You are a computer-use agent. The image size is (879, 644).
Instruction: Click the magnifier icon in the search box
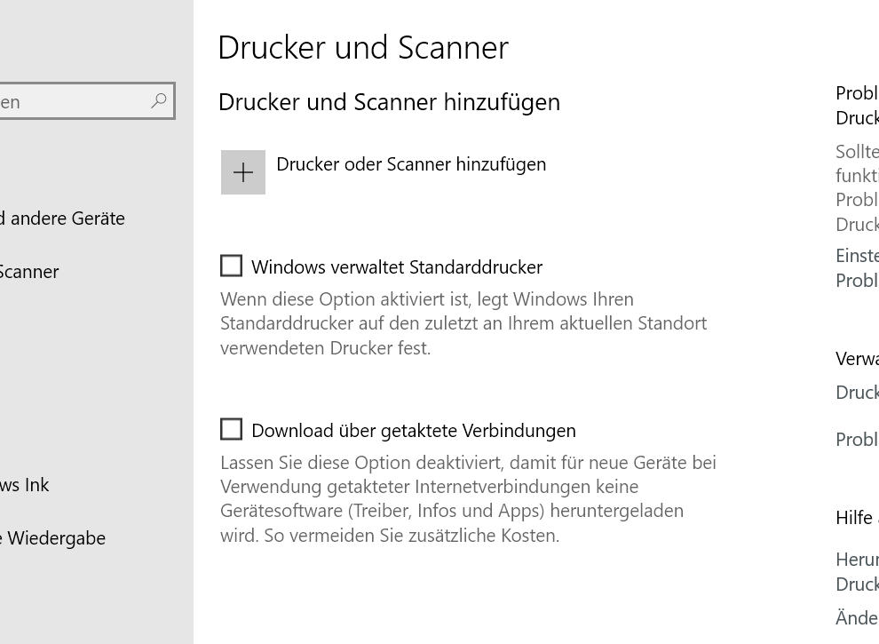159,101
